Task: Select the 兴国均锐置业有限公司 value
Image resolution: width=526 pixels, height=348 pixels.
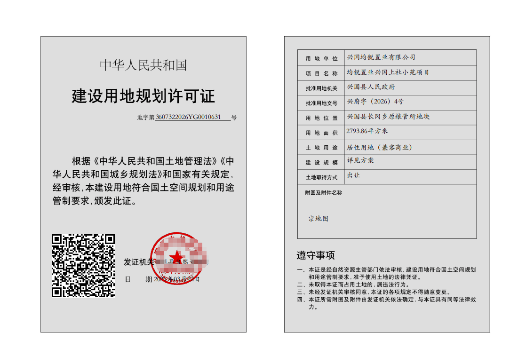Action: [381, 57]
